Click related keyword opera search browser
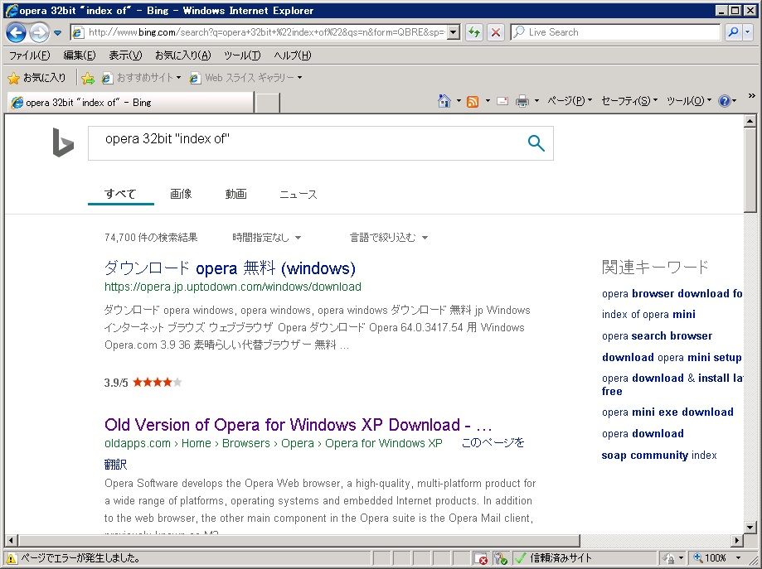The height and width of the screenshot is (569, 762). coord(657,336)
